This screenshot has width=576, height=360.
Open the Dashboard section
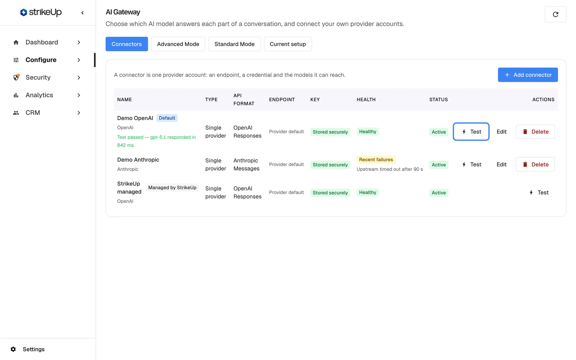(x=42, y=42)
